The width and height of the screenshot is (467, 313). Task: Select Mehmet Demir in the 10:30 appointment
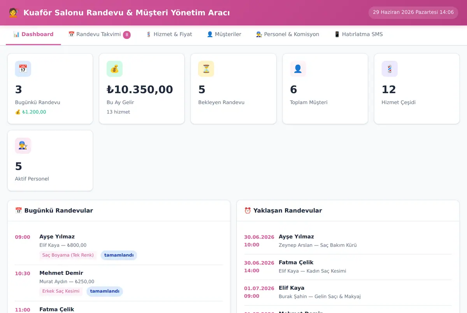tap(61, 273)
